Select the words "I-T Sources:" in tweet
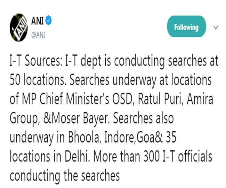Image resolution: width=226 pixels, height=188 pixels. point(36,61)
